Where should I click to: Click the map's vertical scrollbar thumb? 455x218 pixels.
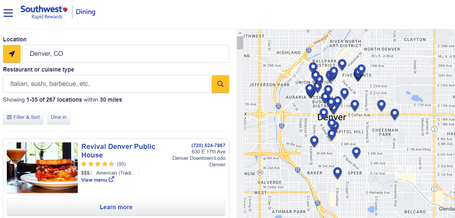click(x=240, y=42)
